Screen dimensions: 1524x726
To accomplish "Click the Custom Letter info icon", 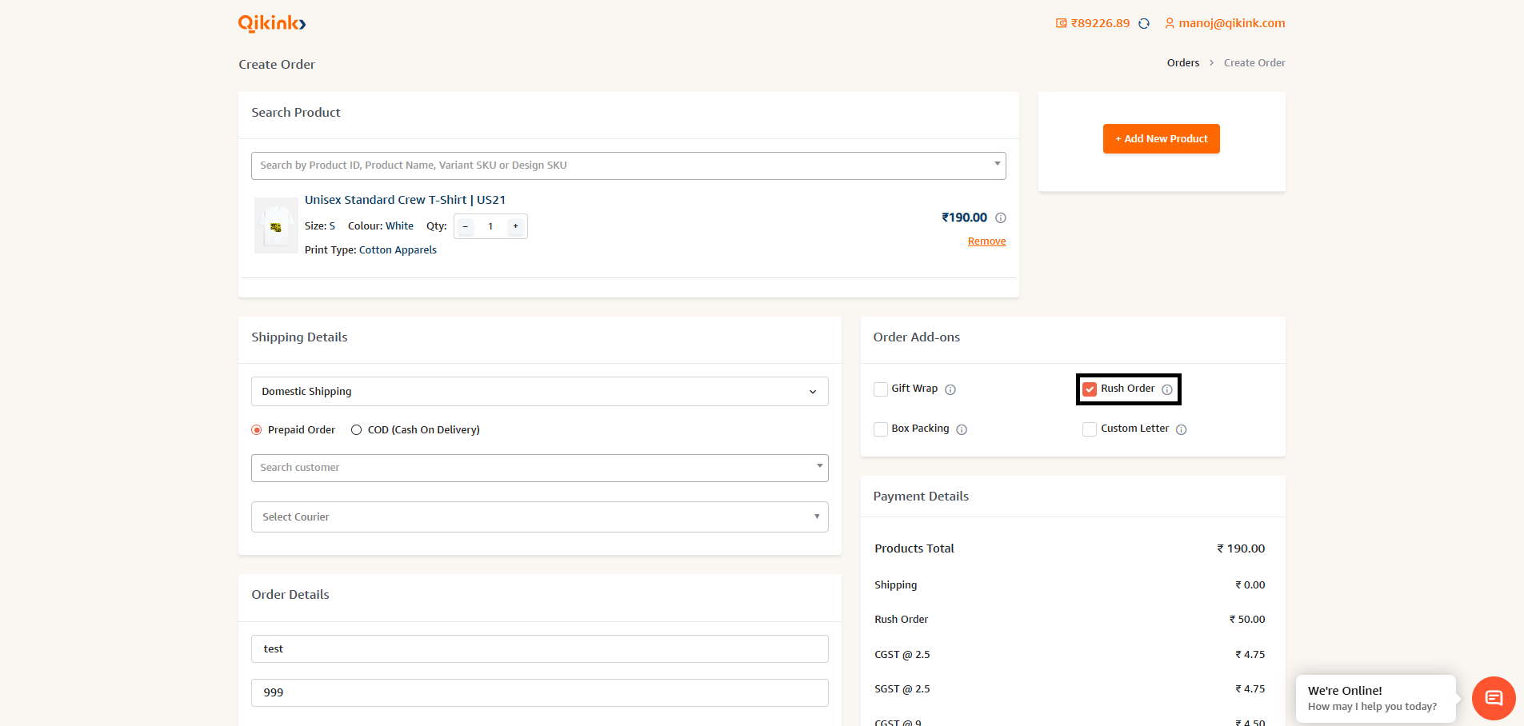I will [x=1182, y=429].
